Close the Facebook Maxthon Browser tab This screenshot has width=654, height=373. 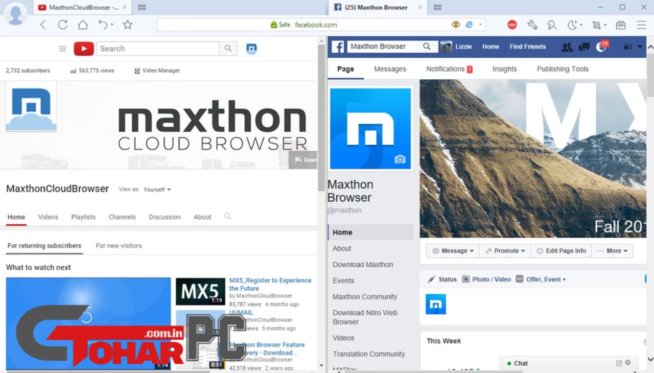tap(421, 7)
